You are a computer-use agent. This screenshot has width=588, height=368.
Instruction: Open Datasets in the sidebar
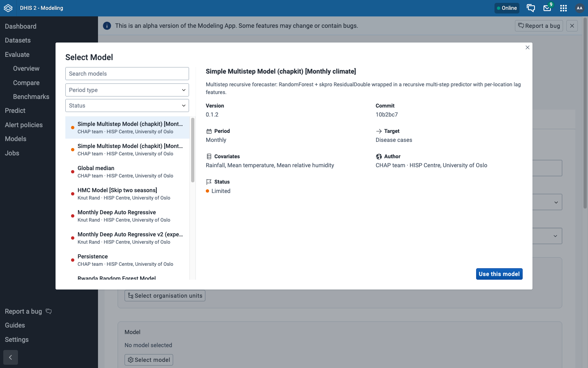click(18, 40)
